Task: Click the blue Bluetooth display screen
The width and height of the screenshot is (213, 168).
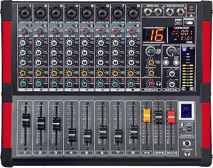Action: coord(186,110)
